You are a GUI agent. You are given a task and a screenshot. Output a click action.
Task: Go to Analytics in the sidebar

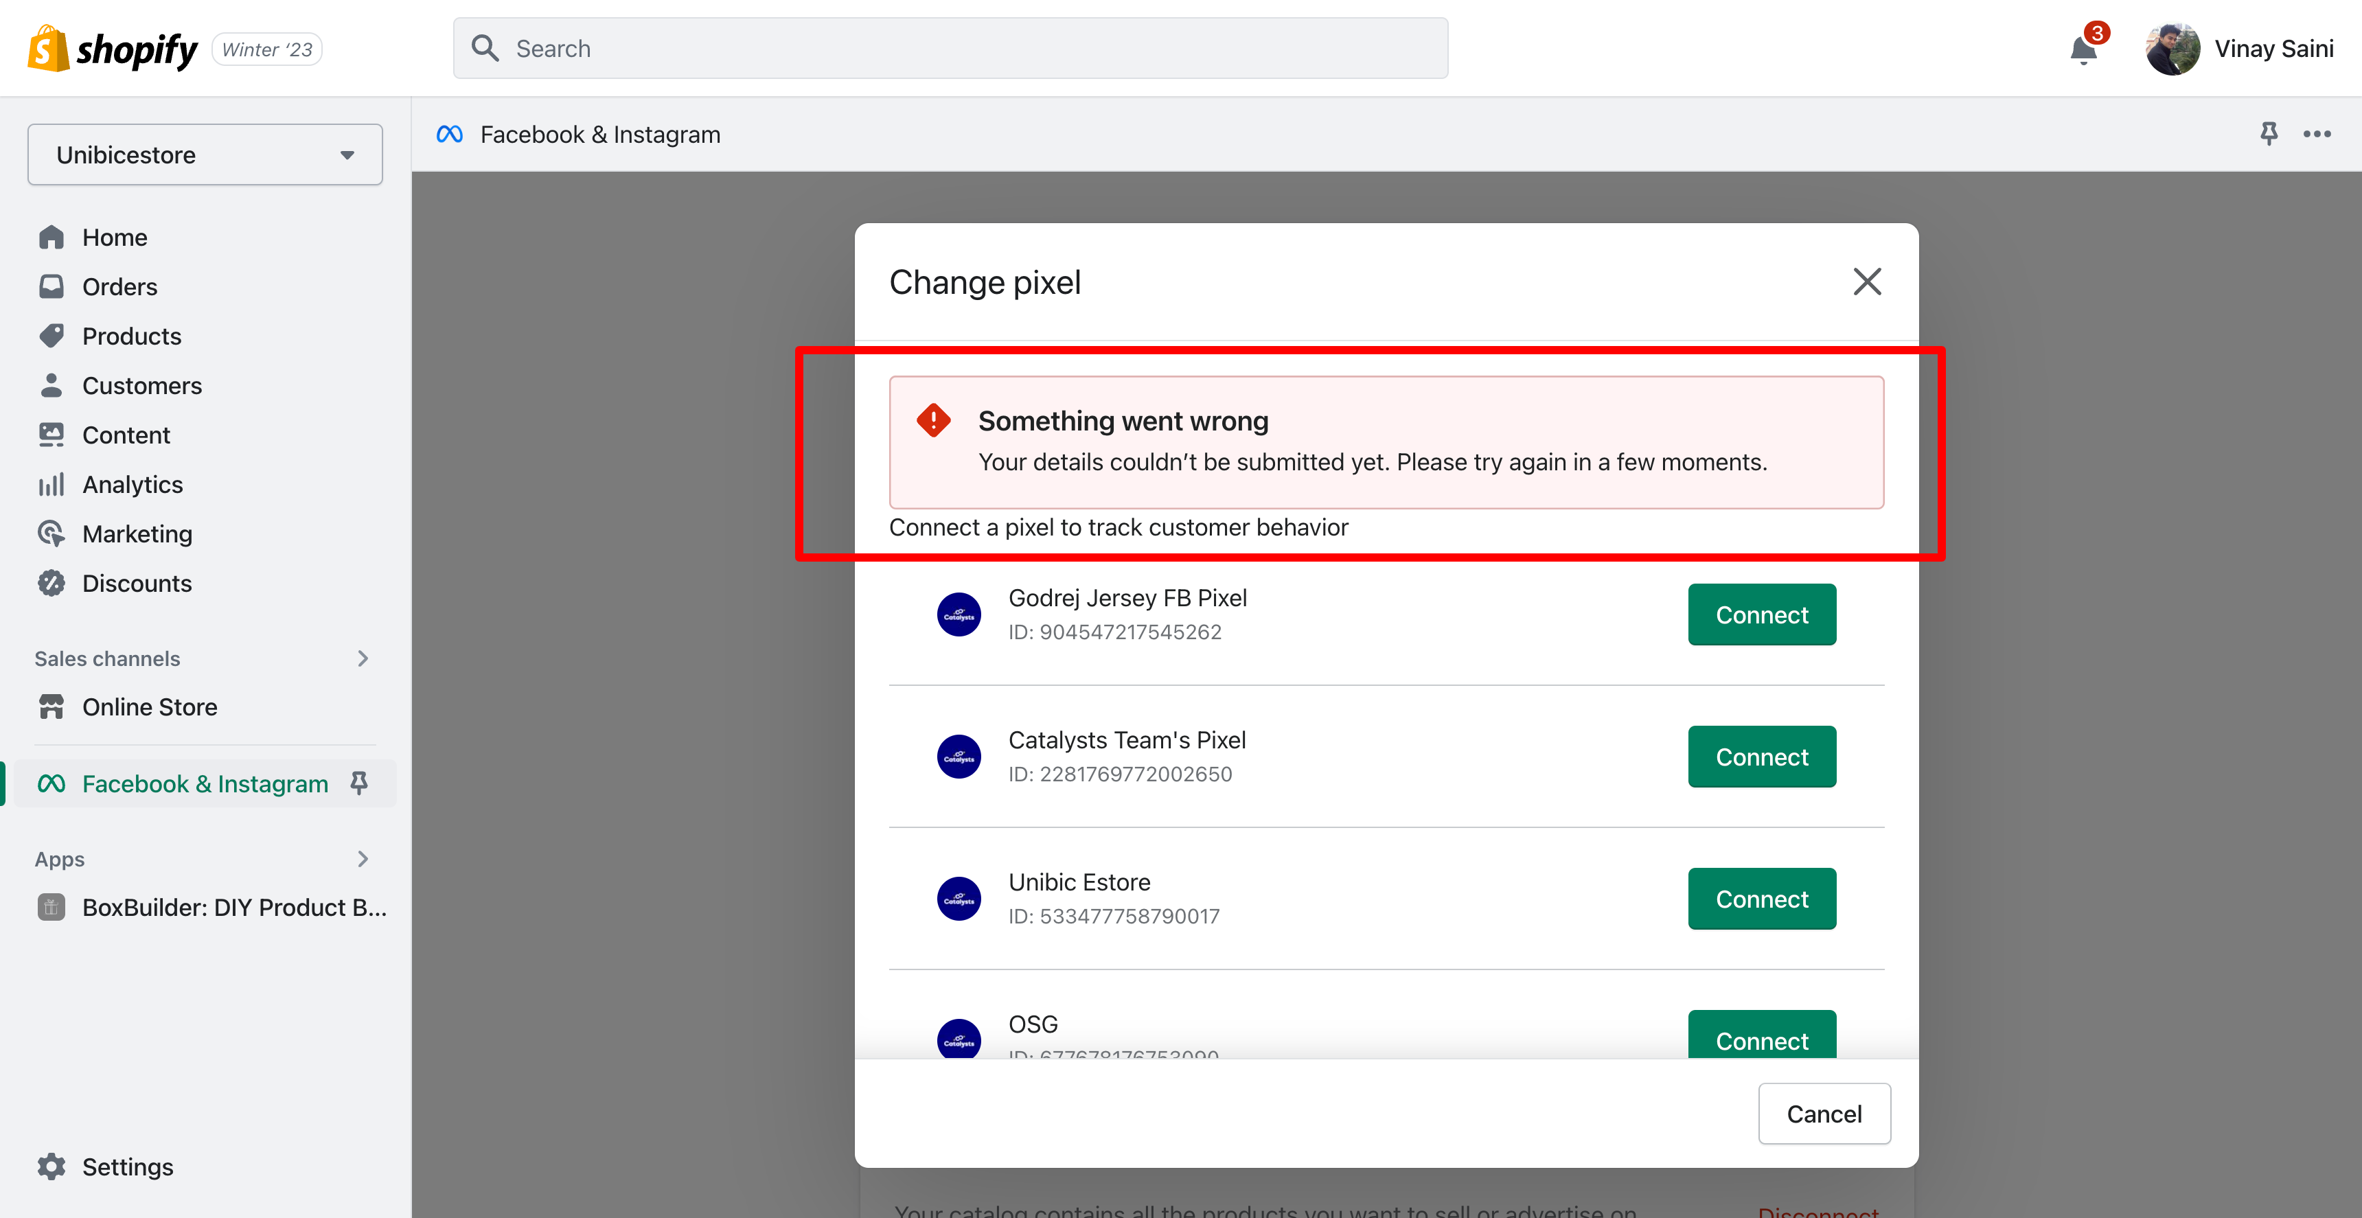[132, 484]
